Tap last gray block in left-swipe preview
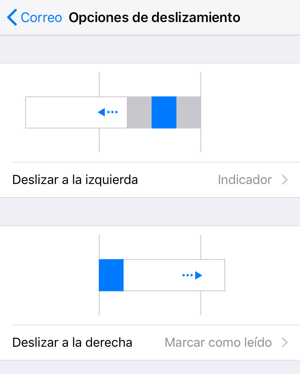 [x=188, y=112]
